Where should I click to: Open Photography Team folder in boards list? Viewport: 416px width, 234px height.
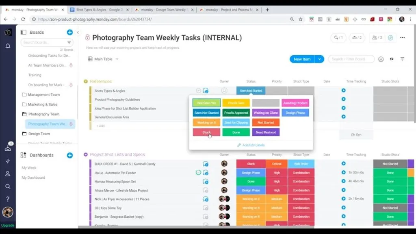pyautogui.click(x=43, y=114)
